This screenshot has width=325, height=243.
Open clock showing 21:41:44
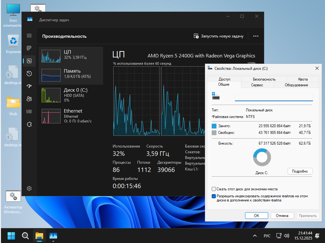[303, 235]
